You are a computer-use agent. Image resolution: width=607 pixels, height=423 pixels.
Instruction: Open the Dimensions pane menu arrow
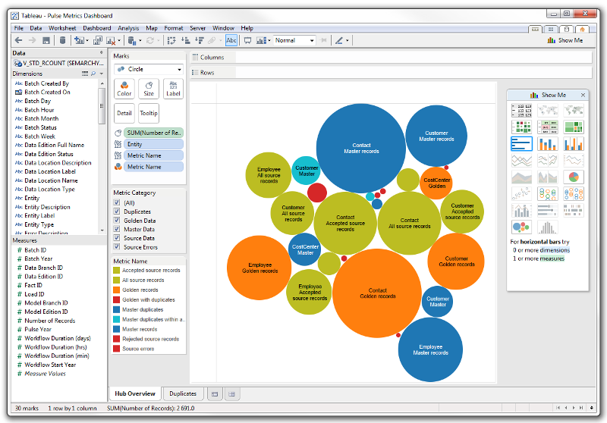[102, 74]
